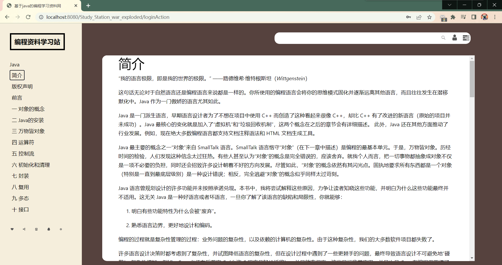Click the 编程资料学习站 logo button

pyautogui.click(x=37, y=42)
